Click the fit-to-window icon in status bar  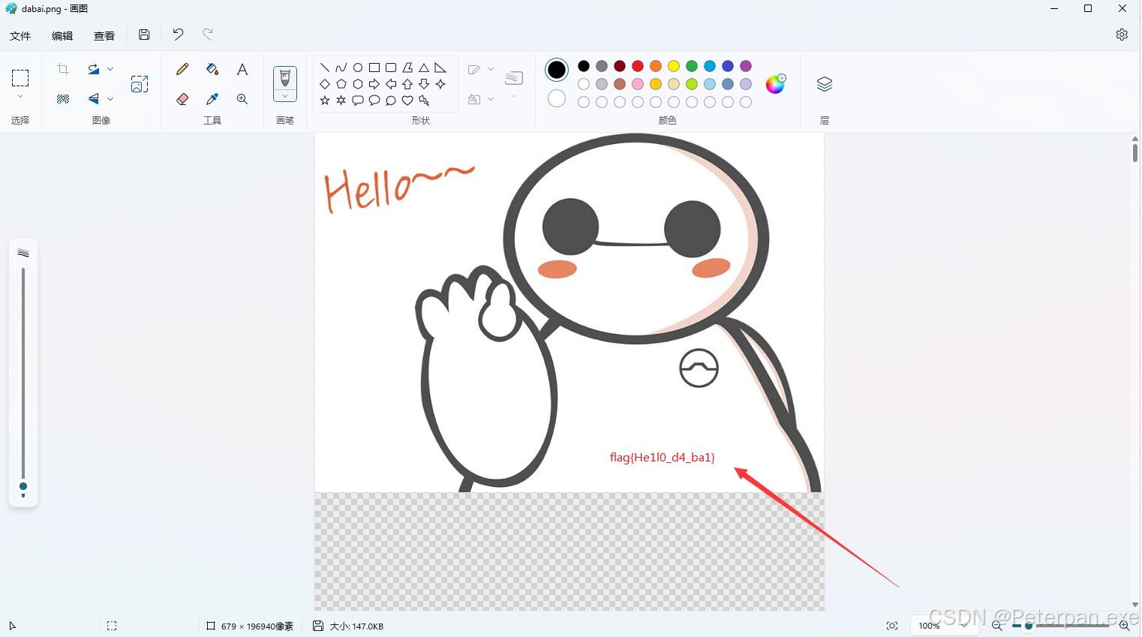[892, 626]
